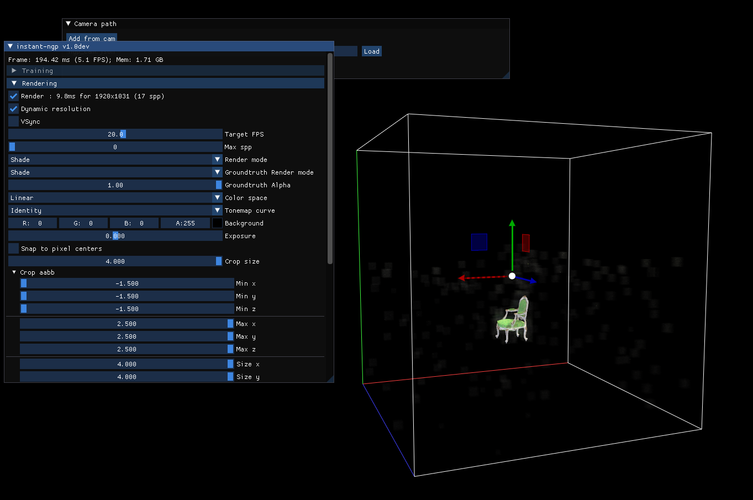The height and width of the screenshot is (500, 753).
Task: Click the alpha field showing A:255
Action: pyautogui.click(x=185, y=223)
